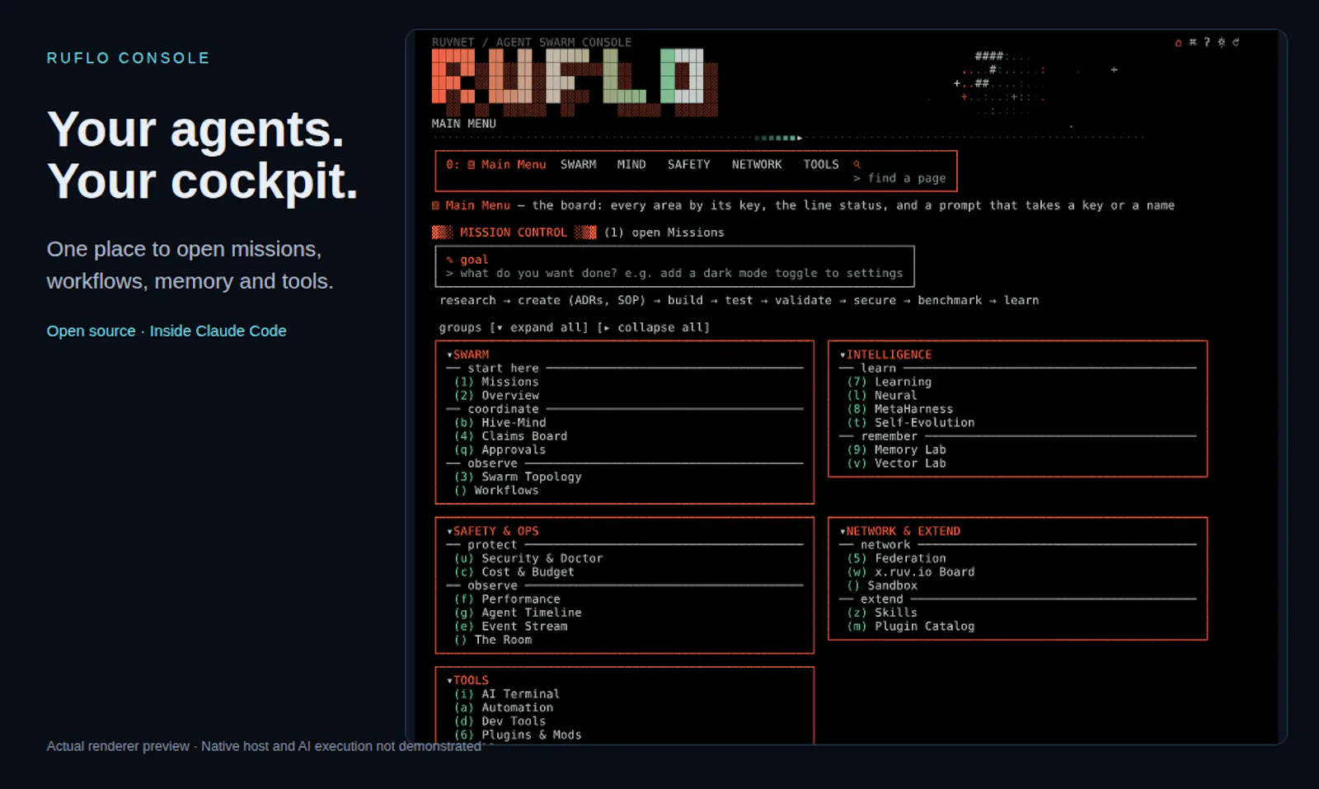This screenshot has height=789, width=1319.
Task: Click the red home icon
Action: pos(1178,42)
